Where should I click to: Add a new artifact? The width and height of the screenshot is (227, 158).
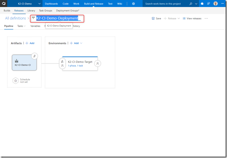(x=30, y=43)
